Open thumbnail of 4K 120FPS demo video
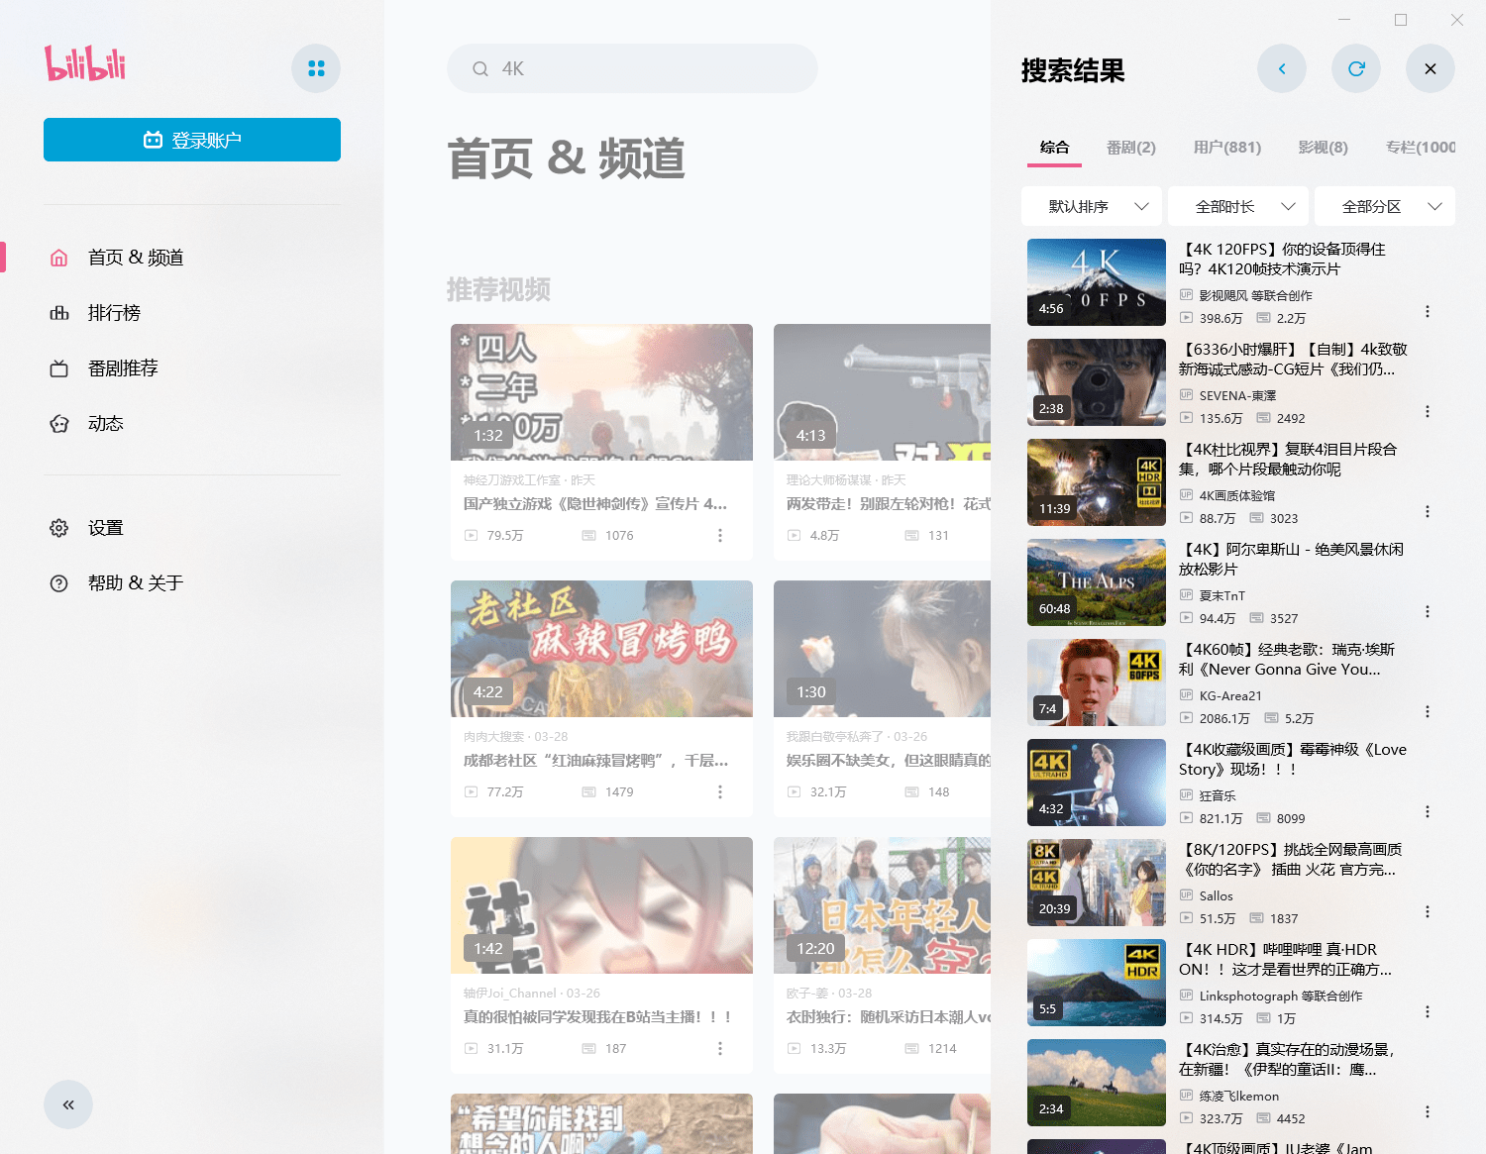 point(1097,282)
